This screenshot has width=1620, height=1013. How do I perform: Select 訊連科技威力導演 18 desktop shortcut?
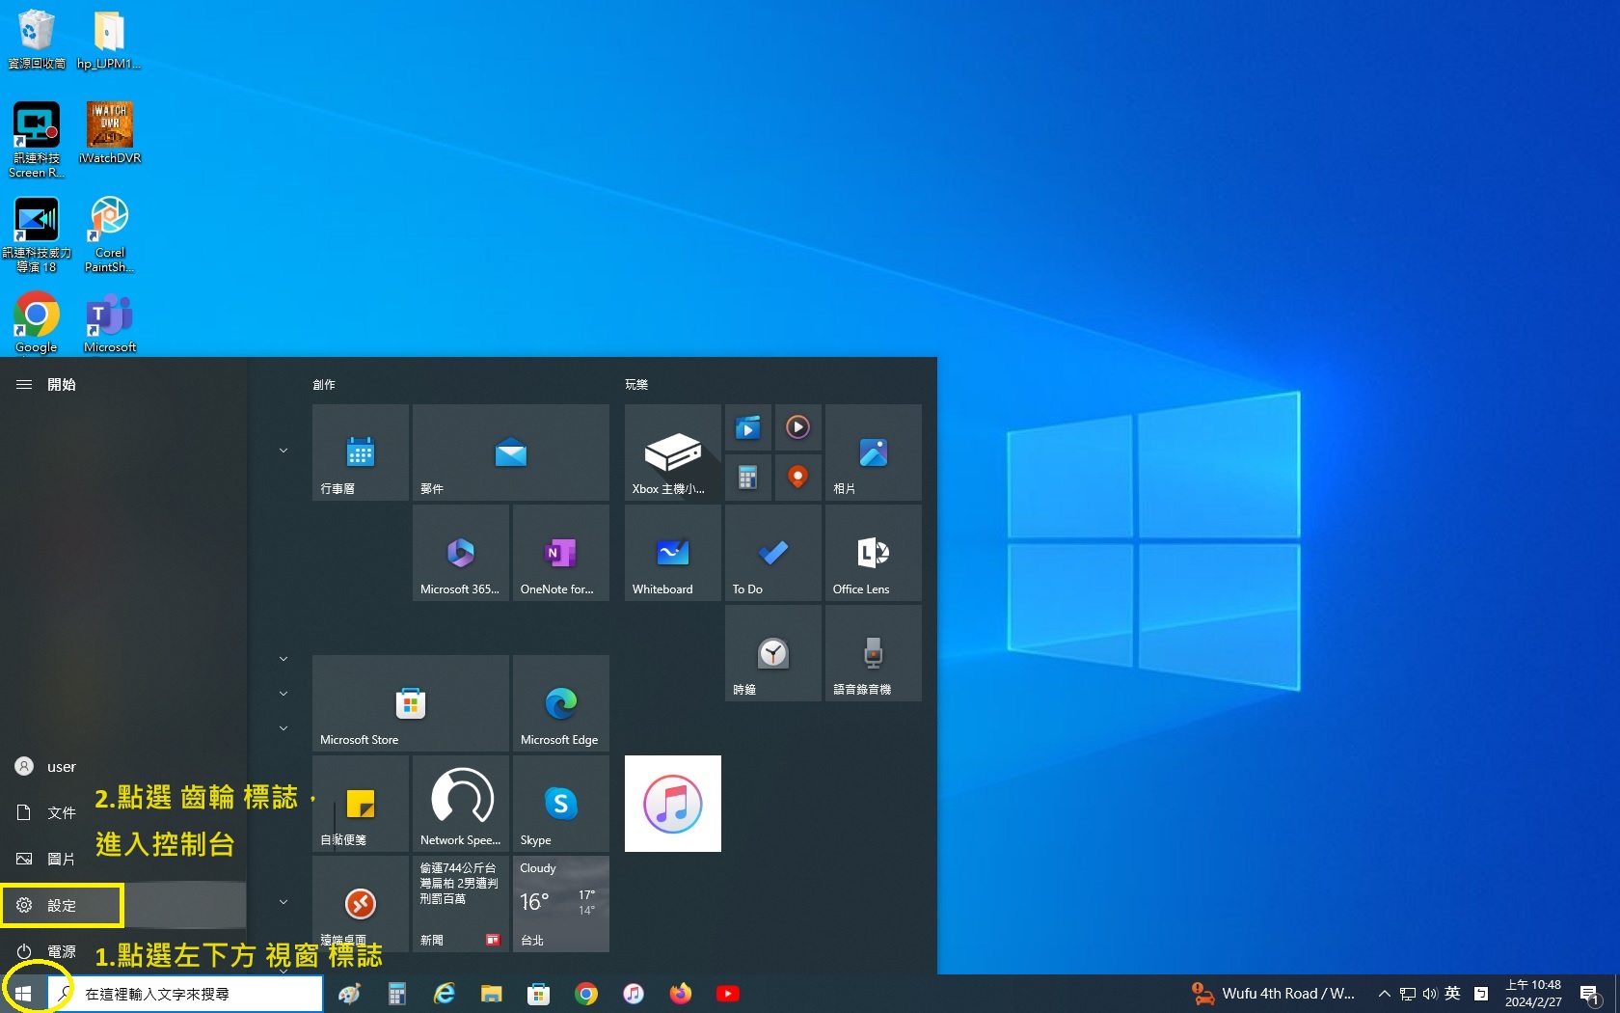pos(37,235)
